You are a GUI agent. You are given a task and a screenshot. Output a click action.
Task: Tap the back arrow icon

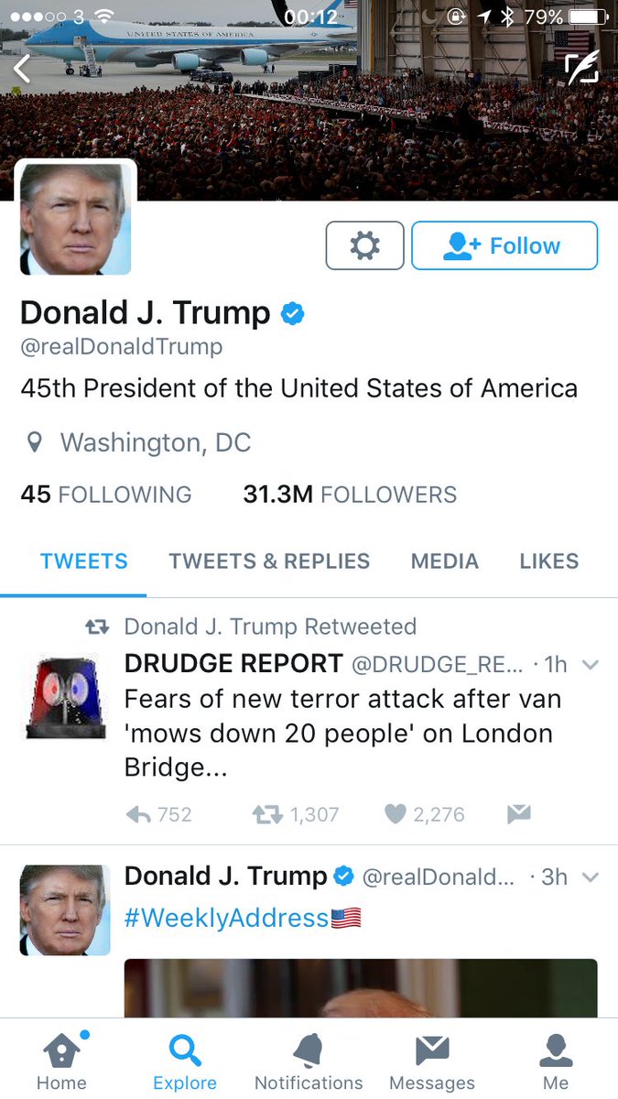click(x=22, y=69)
